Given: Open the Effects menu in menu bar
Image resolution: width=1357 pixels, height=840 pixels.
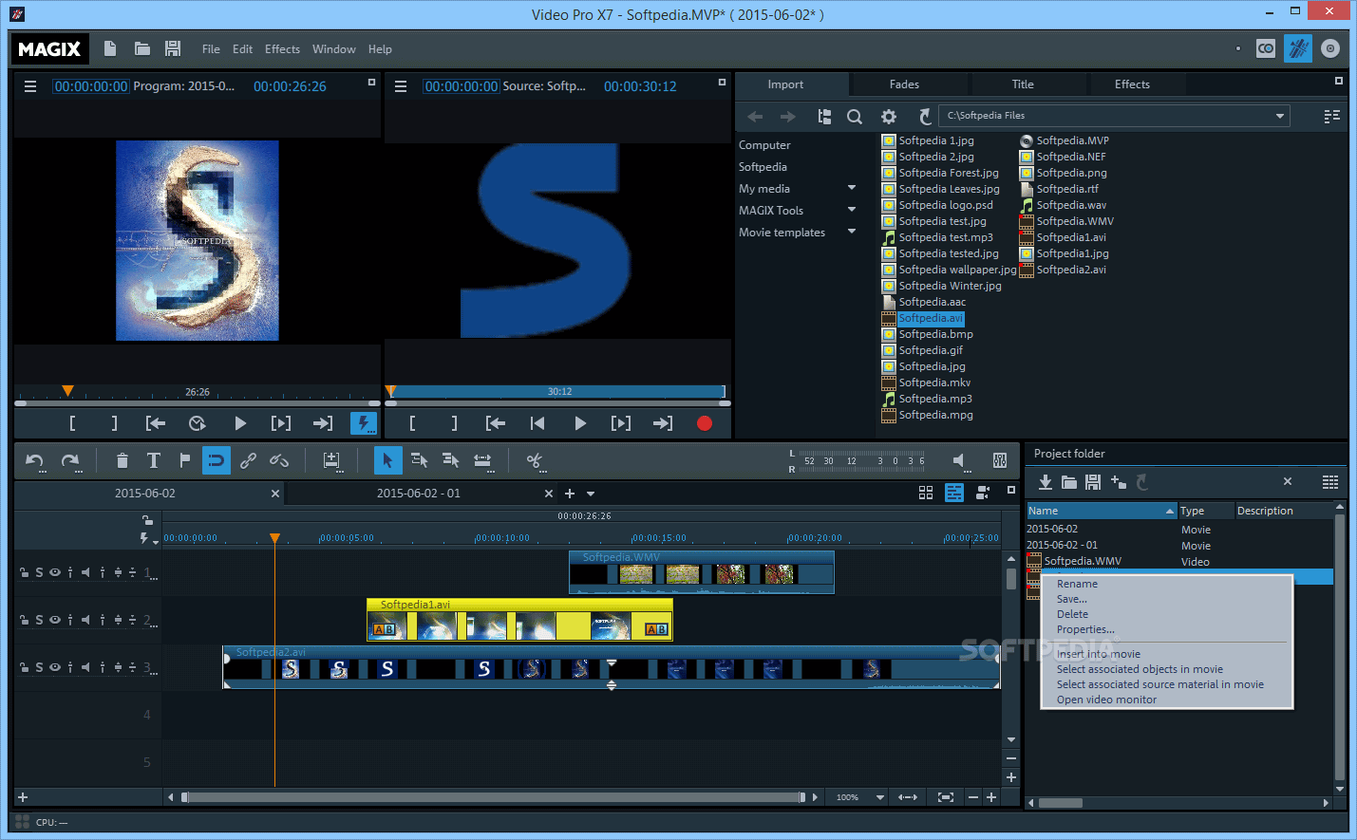Looking at the screenshot, I should click(282, 49).
